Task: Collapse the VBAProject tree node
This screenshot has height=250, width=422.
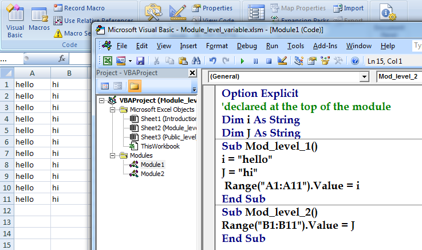Action: click(101, 100)
